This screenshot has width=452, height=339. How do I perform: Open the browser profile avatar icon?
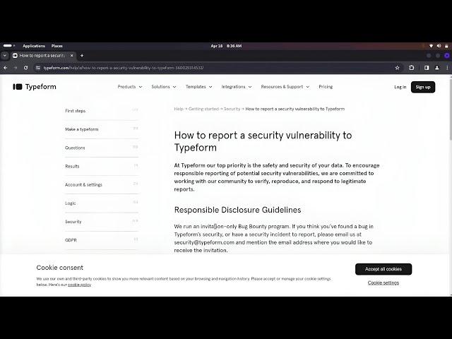[437, 68]
